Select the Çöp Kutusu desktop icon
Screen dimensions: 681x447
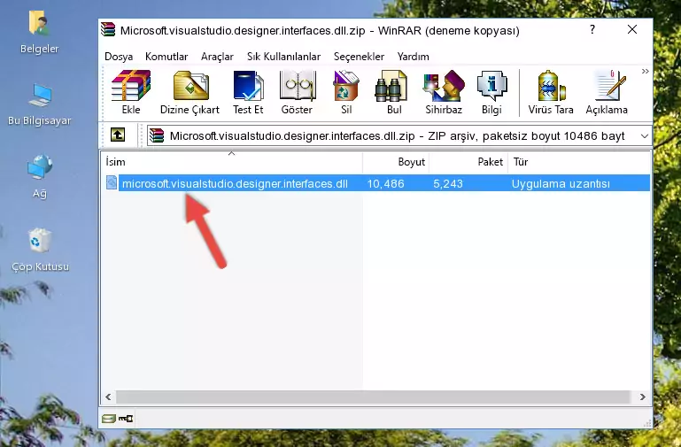(40, 250)
